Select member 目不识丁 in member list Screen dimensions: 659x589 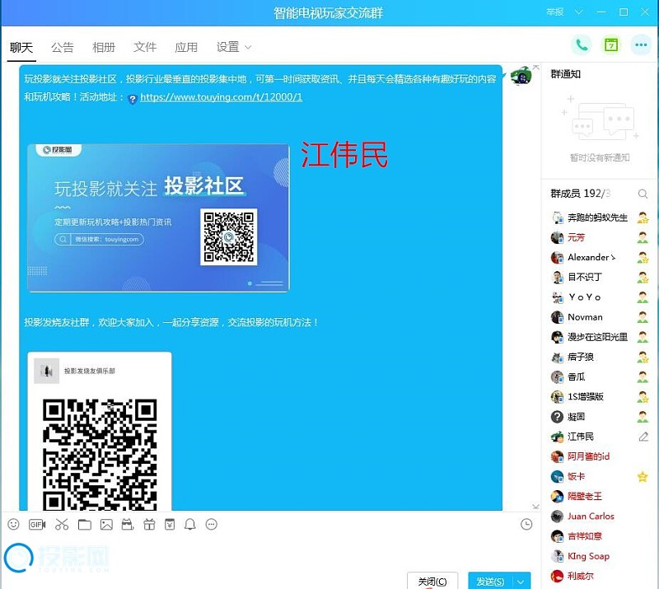[x=600, y=278]
